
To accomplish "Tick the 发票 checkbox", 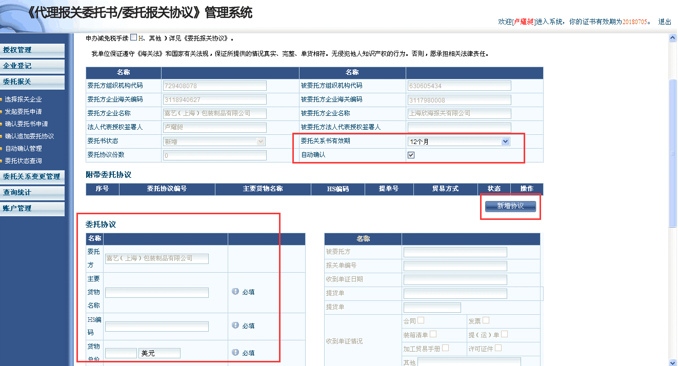I will (486, 320).
